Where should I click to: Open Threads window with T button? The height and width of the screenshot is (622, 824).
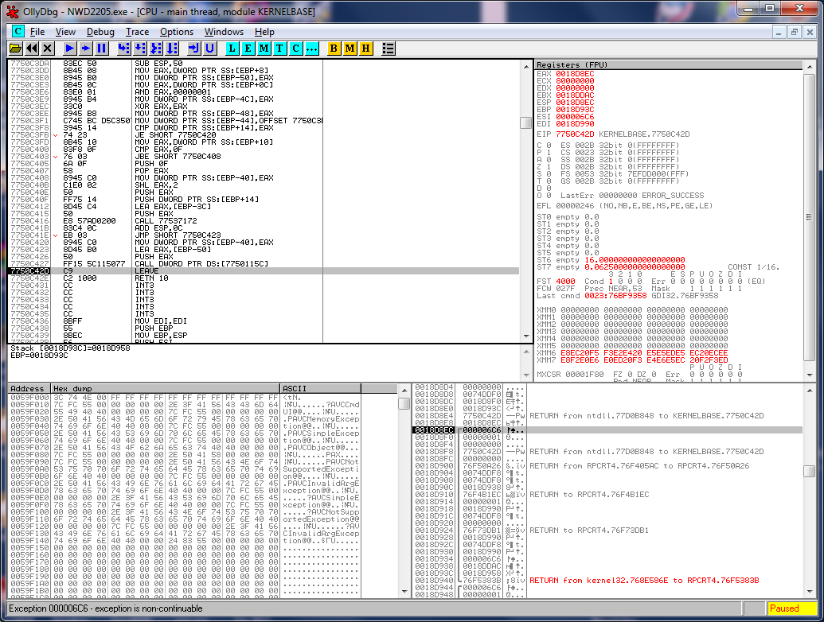(279, 49)
